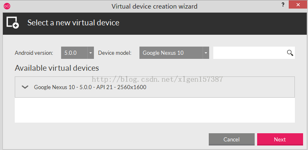
Task: Open the Device model dropdown arrow
Action: click(x=206, y=53)
